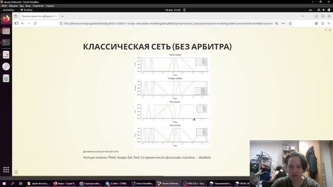Switch to Структура лабо Chrome taskbar item
Viewport: 333px width, 187px height.
90,183
